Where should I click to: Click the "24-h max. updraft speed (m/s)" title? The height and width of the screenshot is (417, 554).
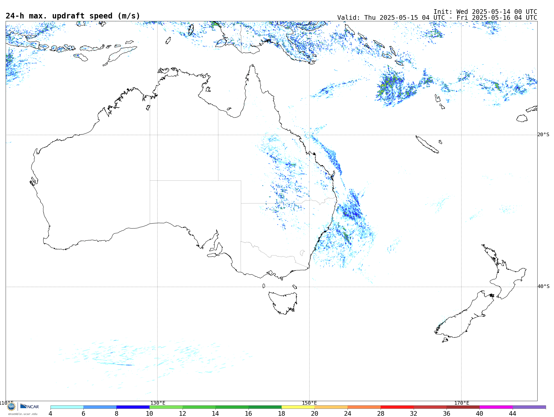[73, 16]
